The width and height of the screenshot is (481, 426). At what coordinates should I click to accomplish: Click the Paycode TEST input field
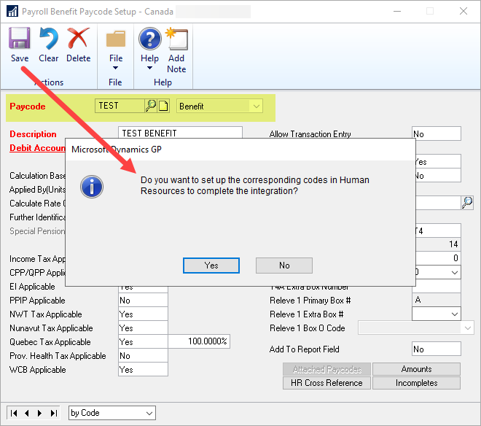point(120,106)
